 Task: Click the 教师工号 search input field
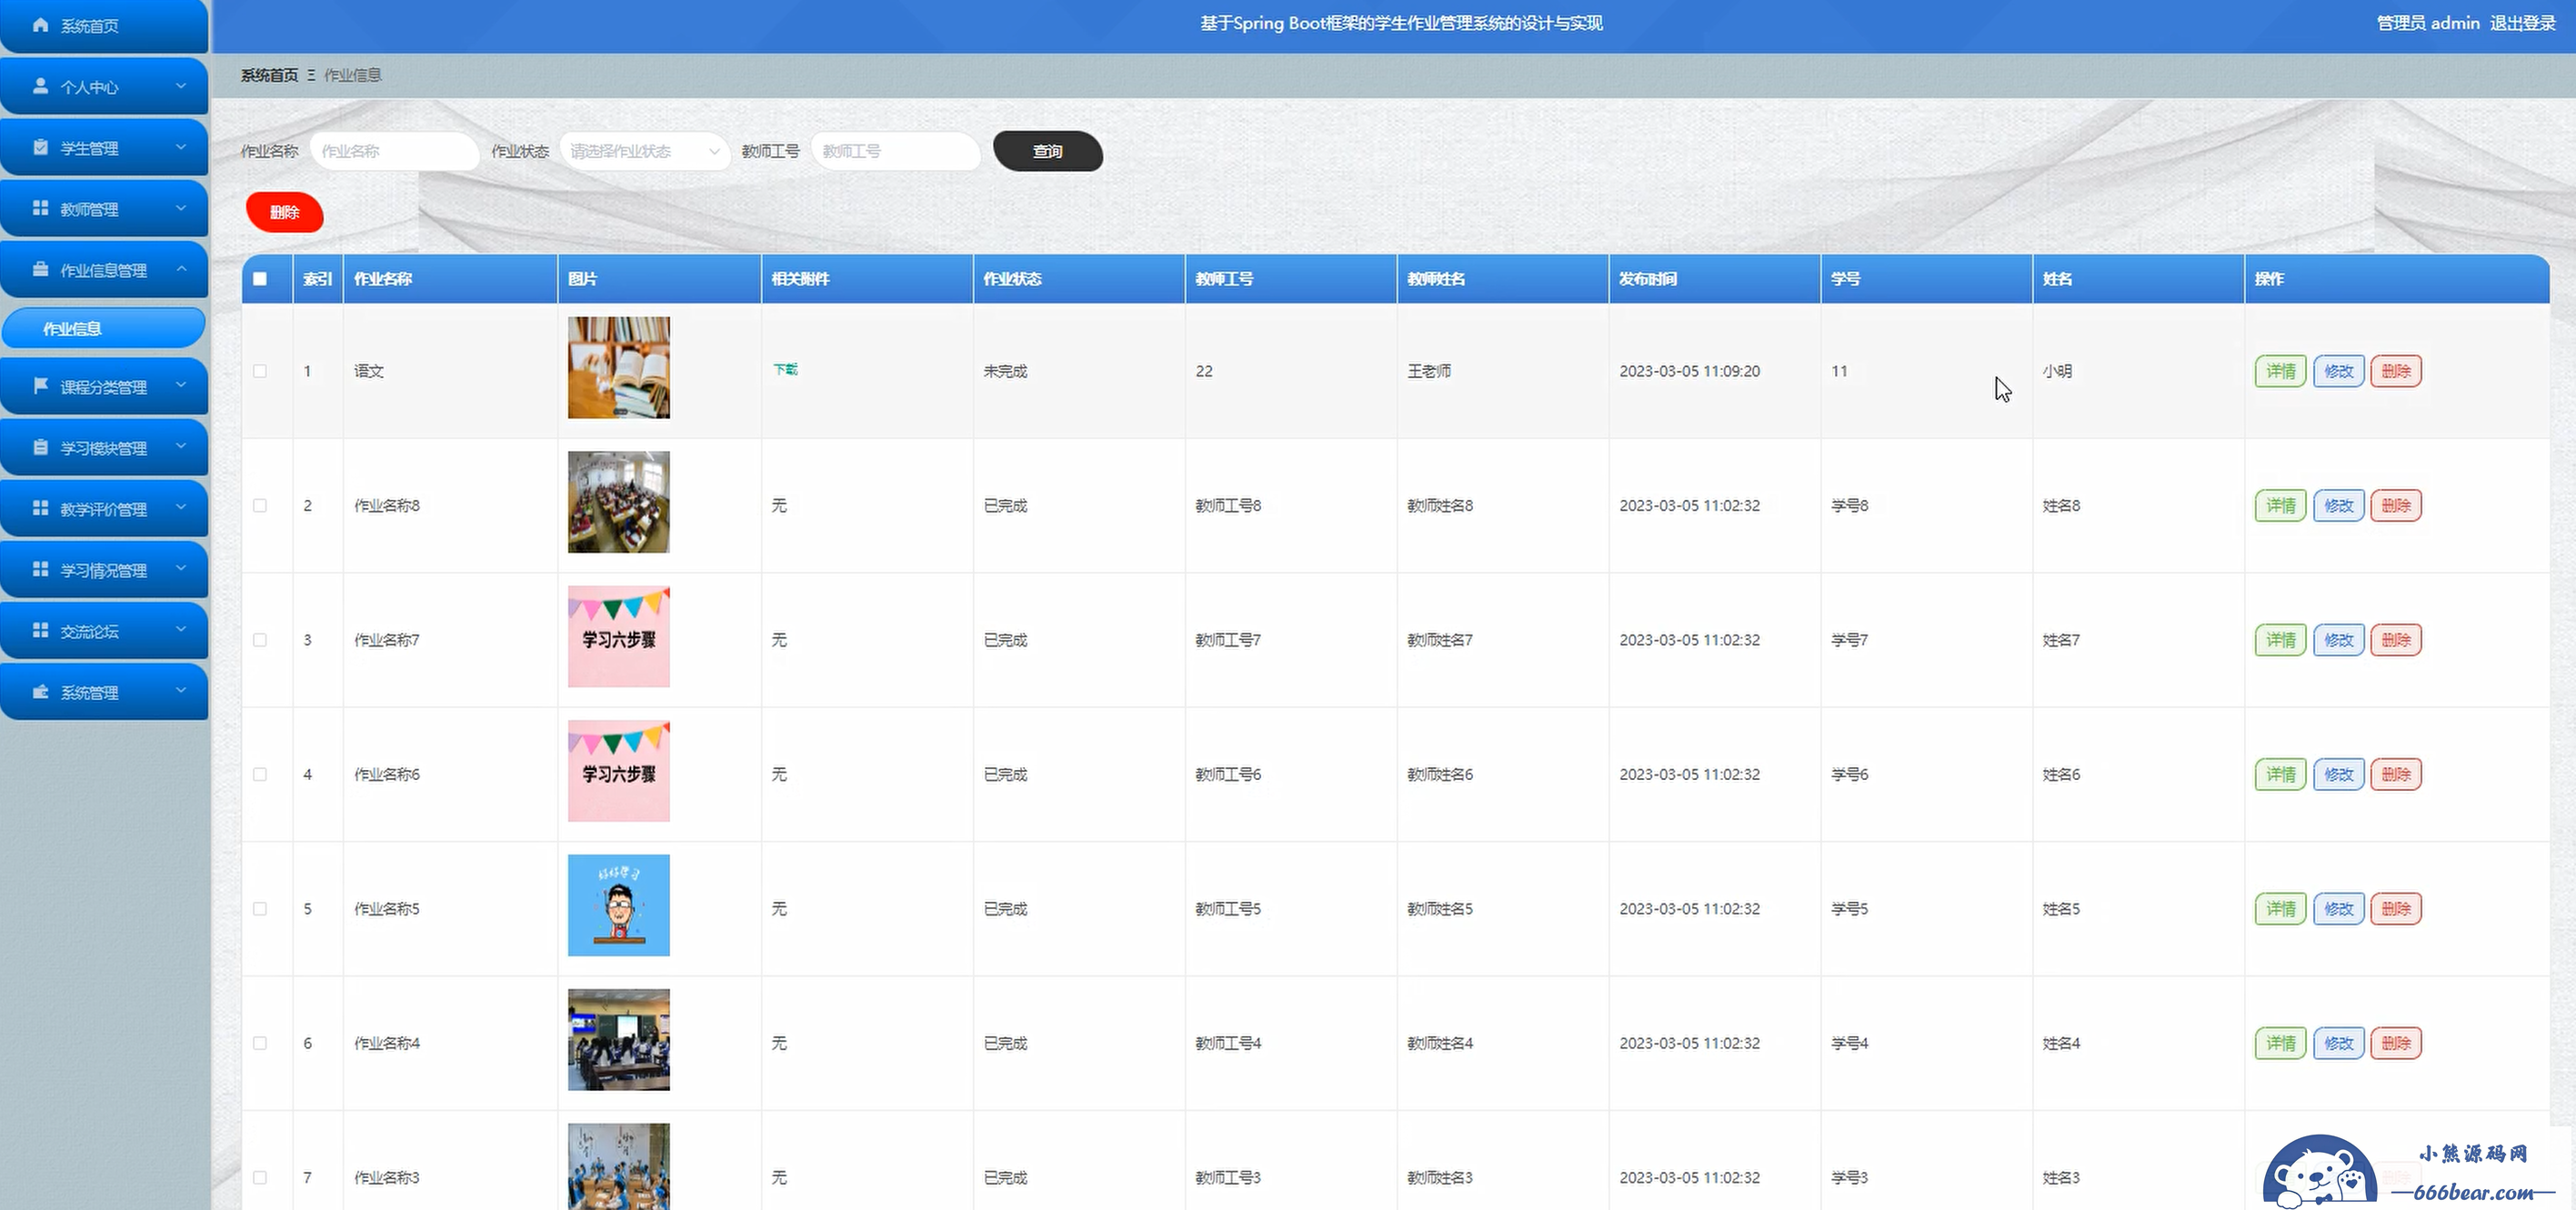click(896, 151)
